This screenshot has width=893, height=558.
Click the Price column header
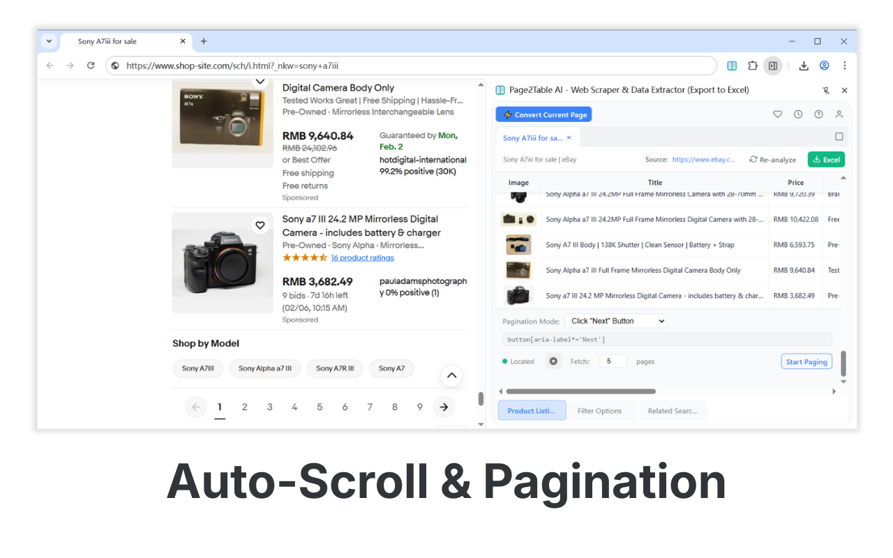(x=796, y=183)
